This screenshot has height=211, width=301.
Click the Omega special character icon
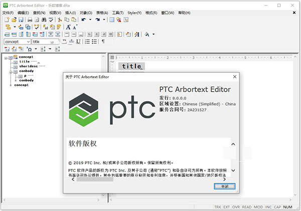(x=29, y=49)
